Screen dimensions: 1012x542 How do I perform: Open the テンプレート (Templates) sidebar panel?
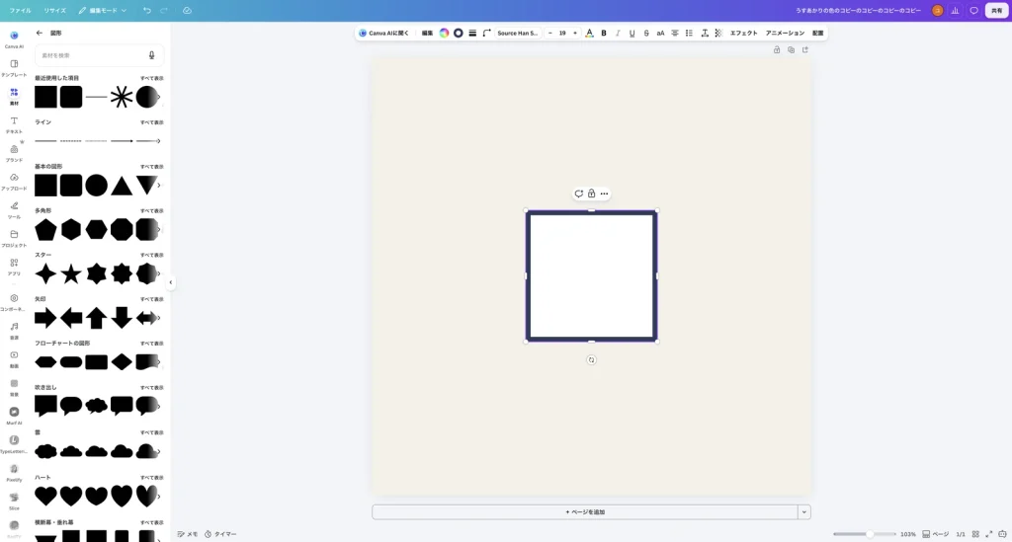14,68
